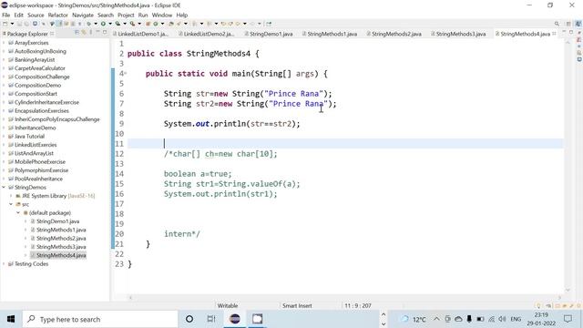Open the External Tools dropdown arrow
This screenshot has width=583, height=328.
pos(139,24)
